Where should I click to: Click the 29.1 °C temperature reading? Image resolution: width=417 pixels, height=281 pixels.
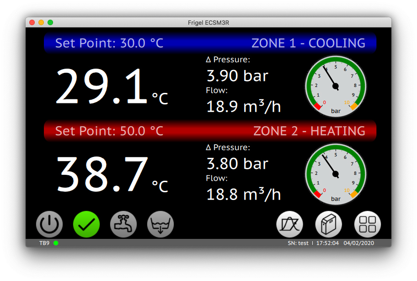(x=112, y=86)
